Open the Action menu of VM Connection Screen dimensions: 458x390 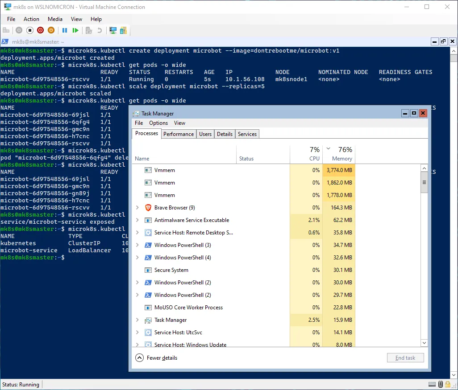[x=31, y=19]
